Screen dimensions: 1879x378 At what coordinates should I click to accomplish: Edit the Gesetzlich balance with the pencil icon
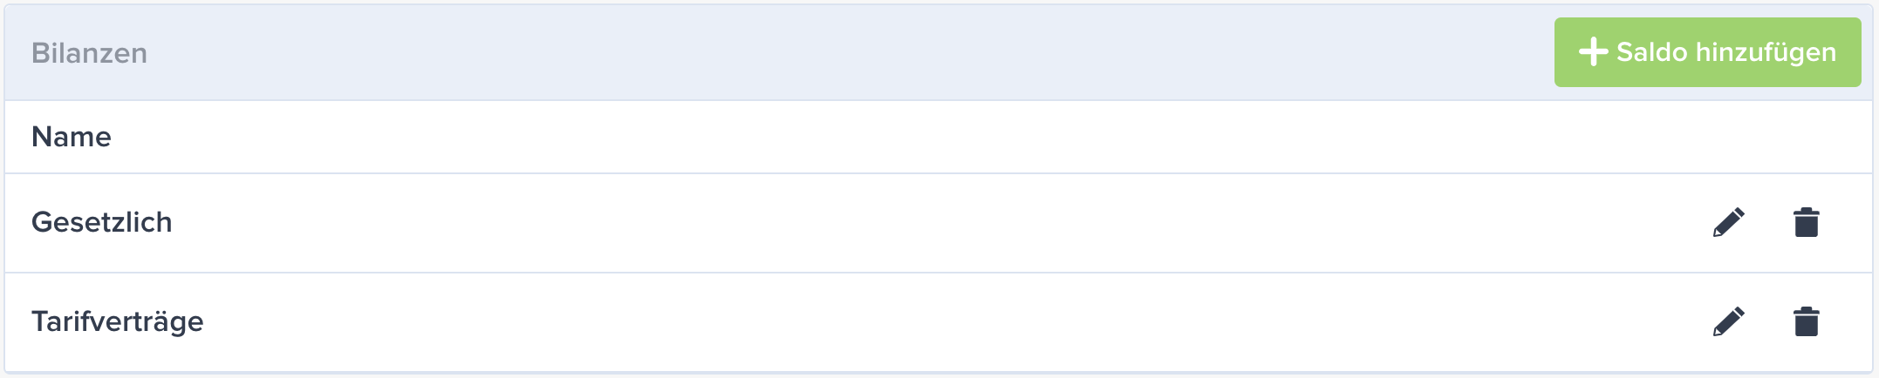1728,222
